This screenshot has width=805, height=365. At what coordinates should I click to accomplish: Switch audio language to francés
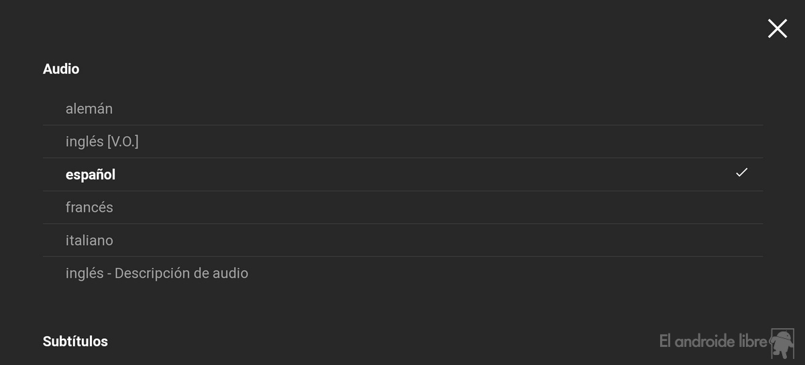point(402,207)
